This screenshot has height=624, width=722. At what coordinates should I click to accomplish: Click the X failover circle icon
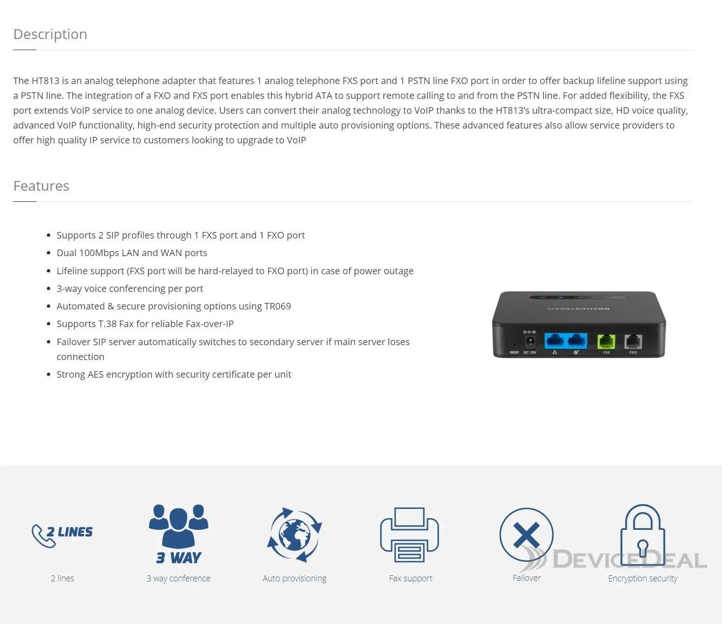[527, 535]
